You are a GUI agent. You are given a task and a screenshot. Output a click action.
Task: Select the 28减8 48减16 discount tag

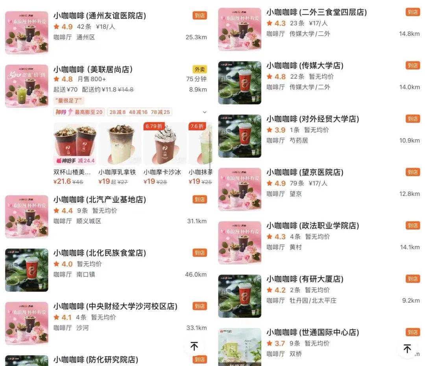pyautogui.click(x=140, y=112)
